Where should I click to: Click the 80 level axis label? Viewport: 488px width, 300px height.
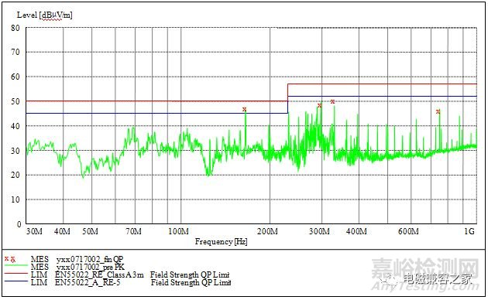point(15,28)
